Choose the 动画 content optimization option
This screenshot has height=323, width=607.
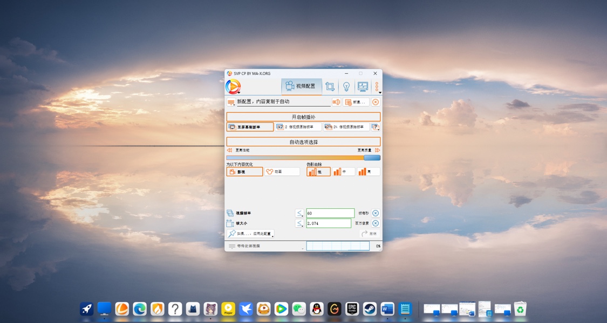pos(282,172)
